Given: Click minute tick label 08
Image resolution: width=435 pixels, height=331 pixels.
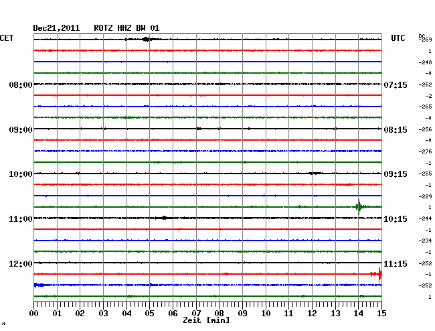Looking at the screenshot, I should tap(219, 314).
